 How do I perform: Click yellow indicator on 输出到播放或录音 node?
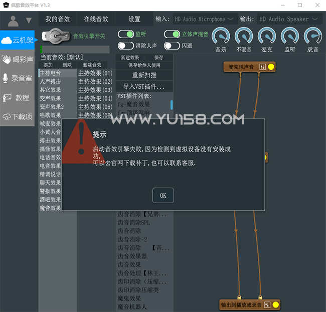coord(275,304)
